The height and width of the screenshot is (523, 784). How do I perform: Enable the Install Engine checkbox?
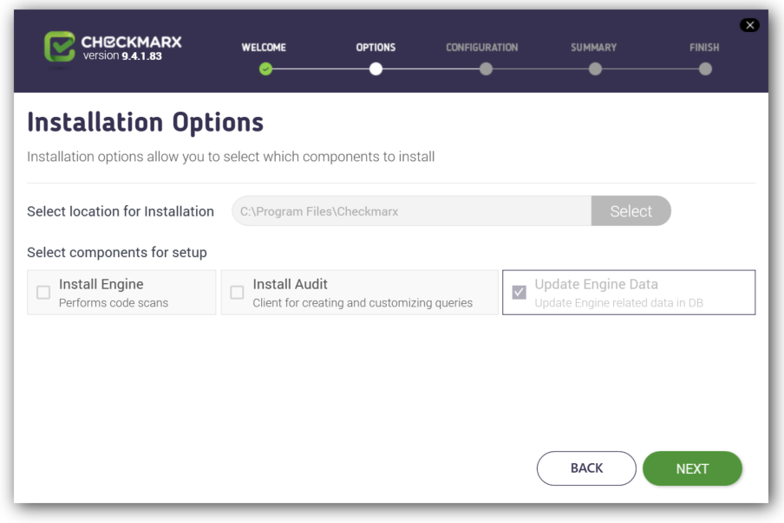click(43, 293)
